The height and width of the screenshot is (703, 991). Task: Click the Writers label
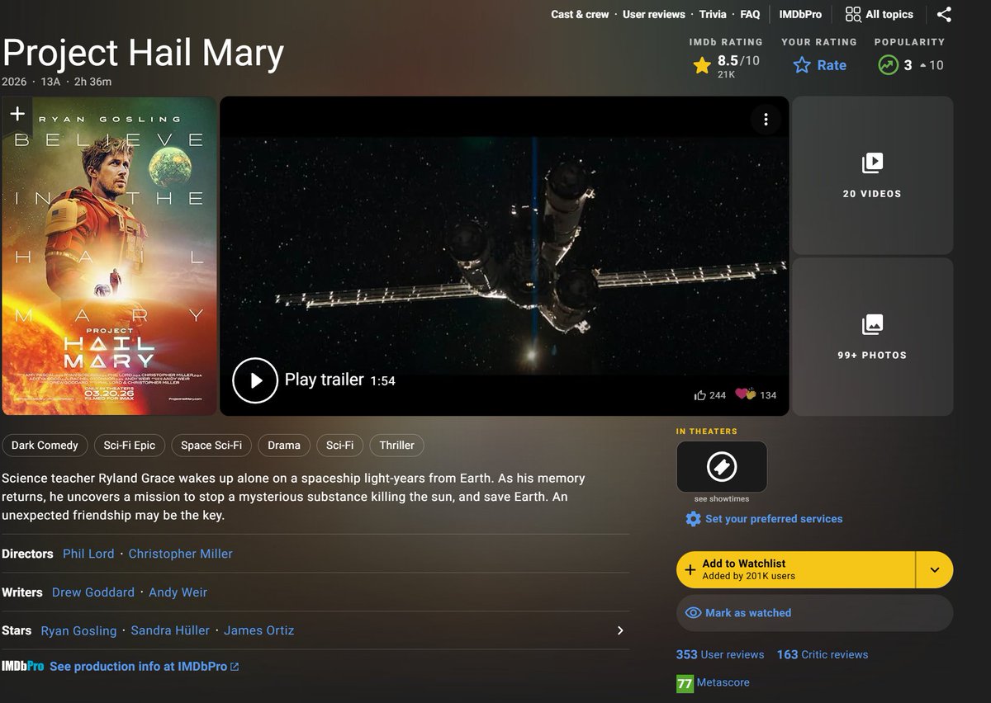click(22, 592)
